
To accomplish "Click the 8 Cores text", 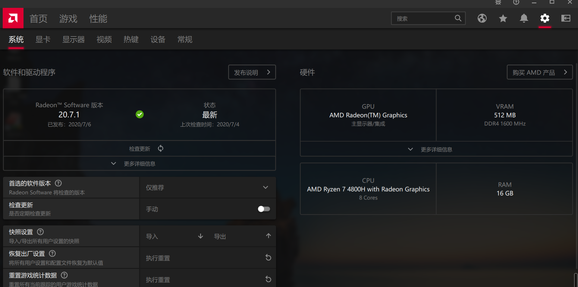I will (368, 198).
